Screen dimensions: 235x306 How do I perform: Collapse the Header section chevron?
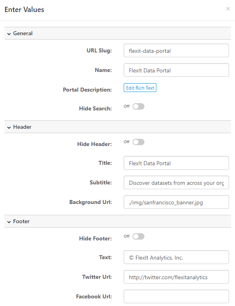(9, 128)
